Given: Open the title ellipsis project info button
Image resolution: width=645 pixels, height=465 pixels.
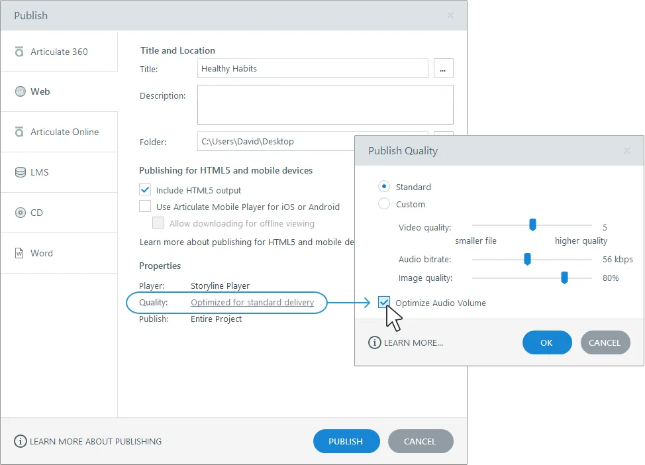Looking at the screenshot, I should pyautogui.click(x=444, y=68).
